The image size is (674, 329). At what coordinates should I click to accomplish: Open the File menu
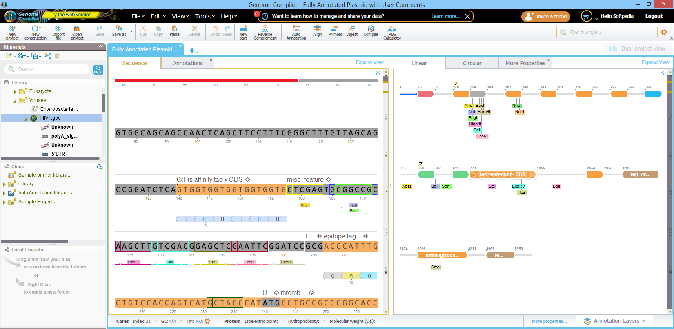click(138, 16)
